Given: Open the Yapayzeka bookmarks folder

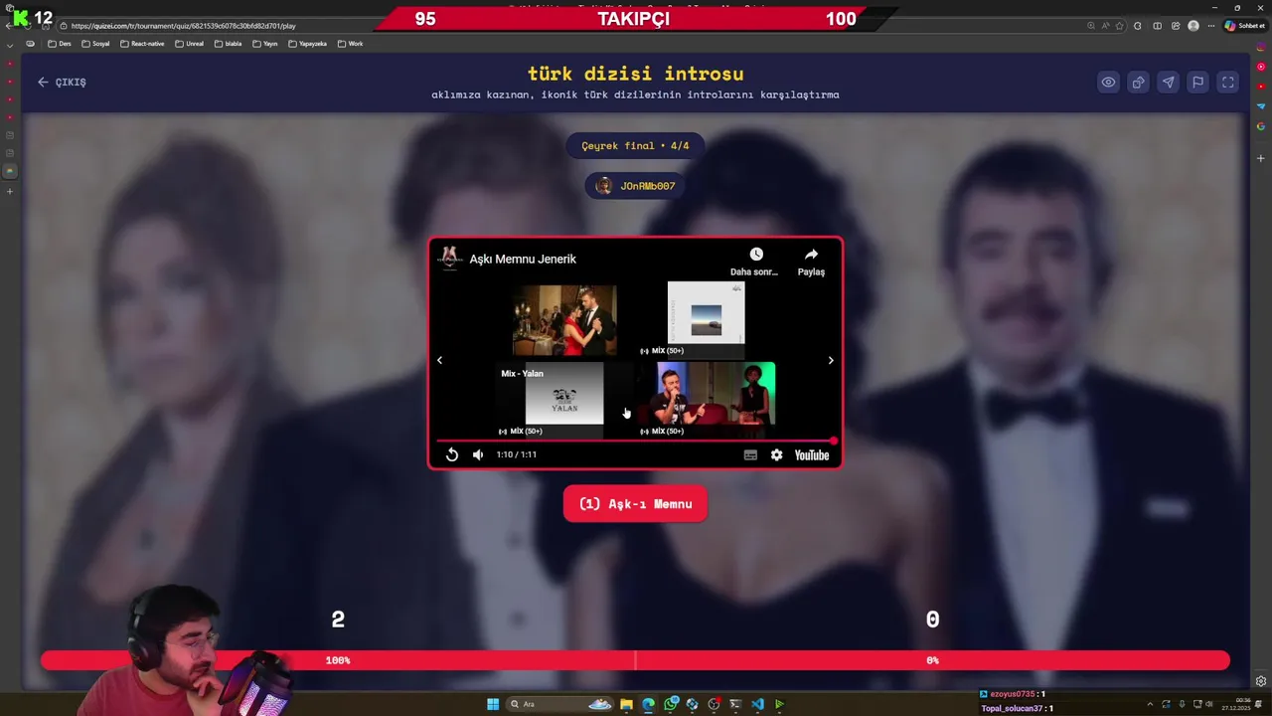Looking at the screenshot, I should [x=307, y=44].
